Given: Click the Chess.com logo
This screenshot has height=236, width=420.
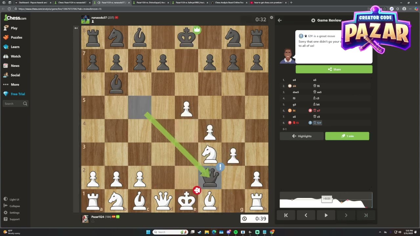Looking at the screenshot, I should [15, 18].
